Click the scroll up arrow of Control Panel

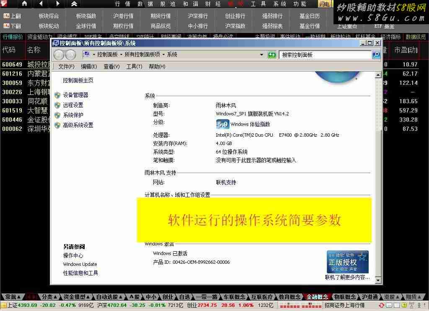pyautogui.click(x=378, y=74)
